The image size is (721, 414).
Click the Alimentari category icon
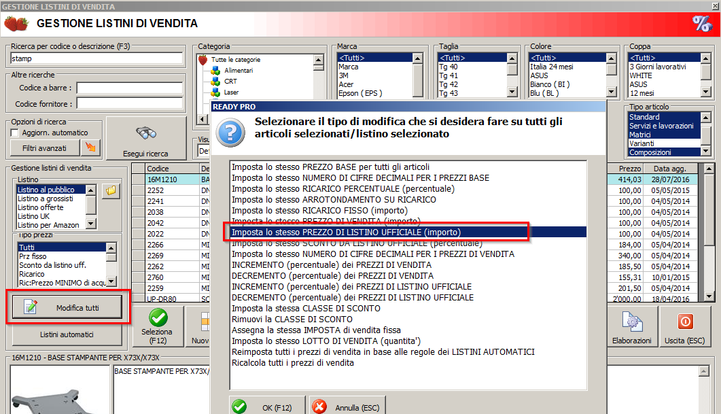[215, 71]
